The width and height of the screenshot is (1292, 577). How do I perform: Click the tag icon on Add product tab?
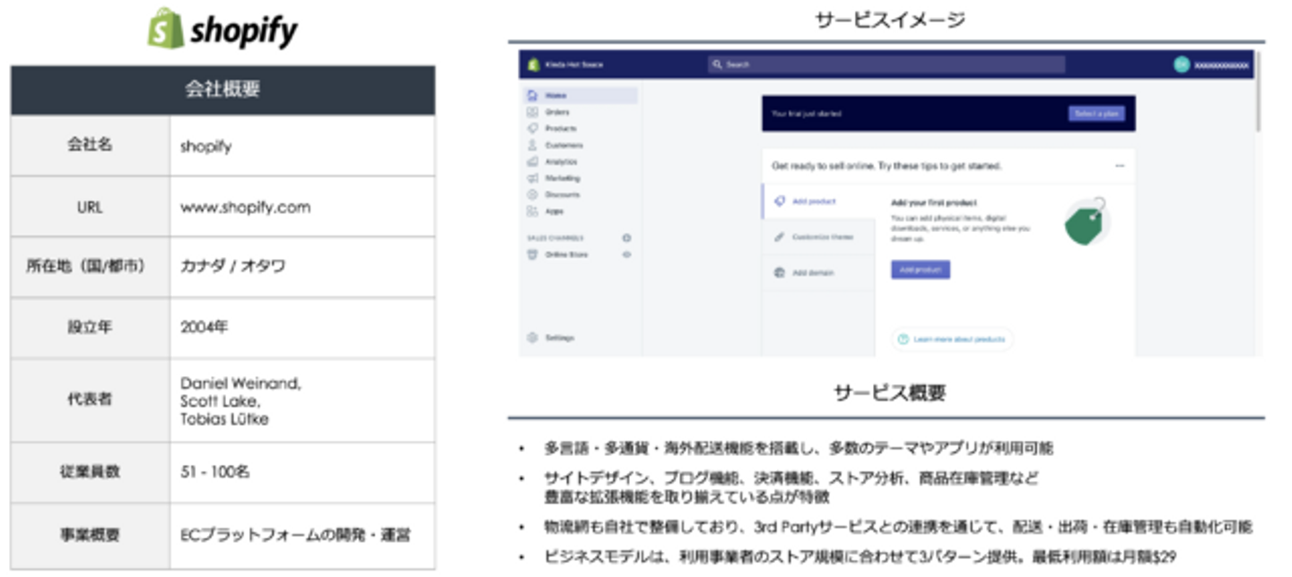[x=780, y=202]
